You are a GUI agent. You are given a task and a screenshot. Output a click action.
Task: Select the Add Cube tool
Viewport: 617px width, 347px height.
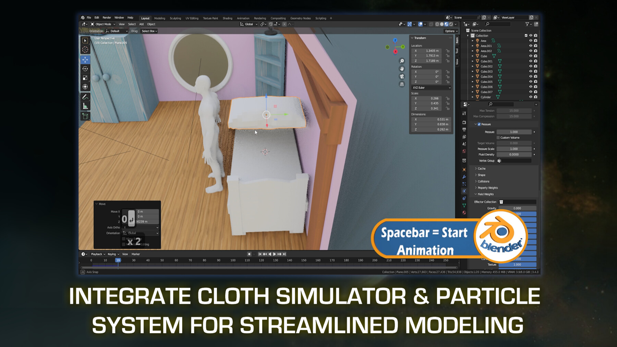tap(85, 115)
